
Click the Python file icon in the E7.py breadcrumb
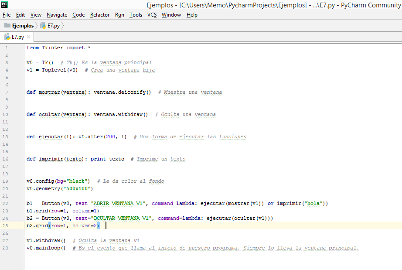point(43,25)
